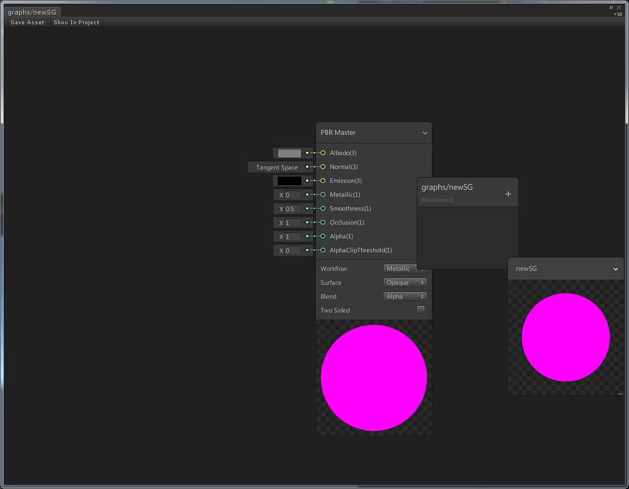Click the maximize panel icon top right
Viewport: 629px width, 489px height.
tap(610, 7)
